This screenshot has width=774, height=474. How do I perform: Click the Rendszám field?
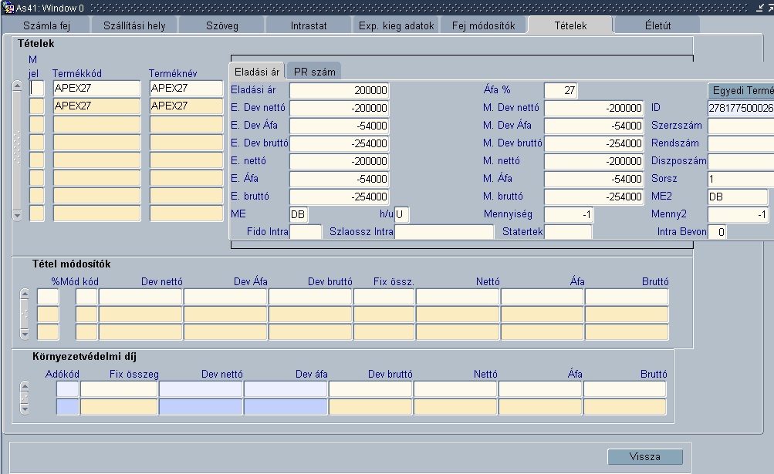(x=741, y=143)
